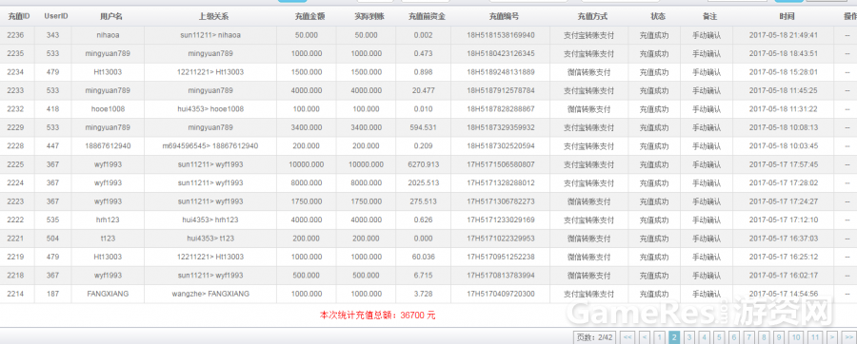The height and width of the screenshot is (344, 857).
Task: Select username hooe1008 cell
Action: (109, 109)
